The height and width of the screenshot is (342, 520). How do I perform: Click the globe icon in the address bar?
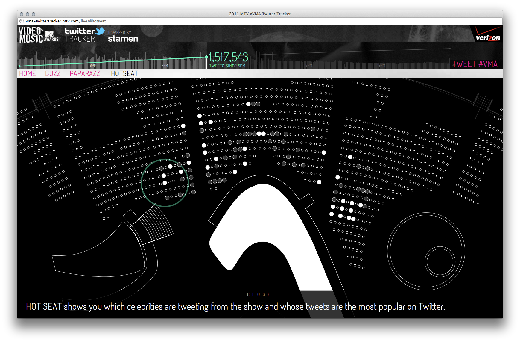tap(22, 21)
